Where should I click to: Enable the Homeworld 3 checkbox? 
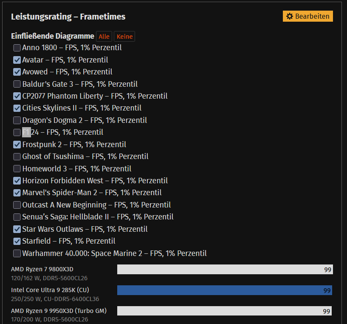(17, 169)
